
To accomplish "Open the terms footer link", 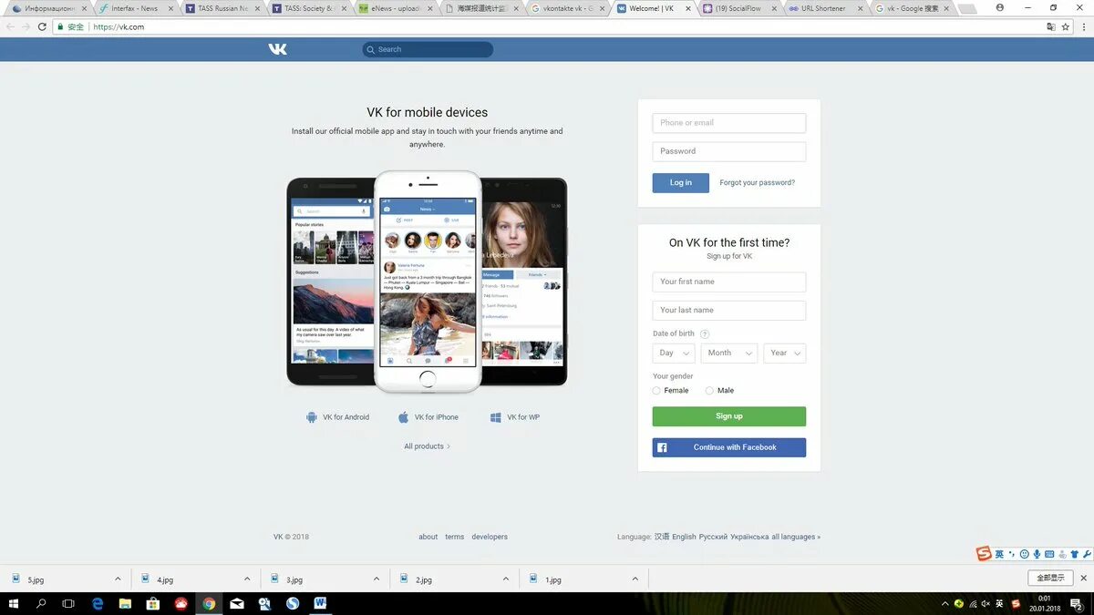I will 454,537.
